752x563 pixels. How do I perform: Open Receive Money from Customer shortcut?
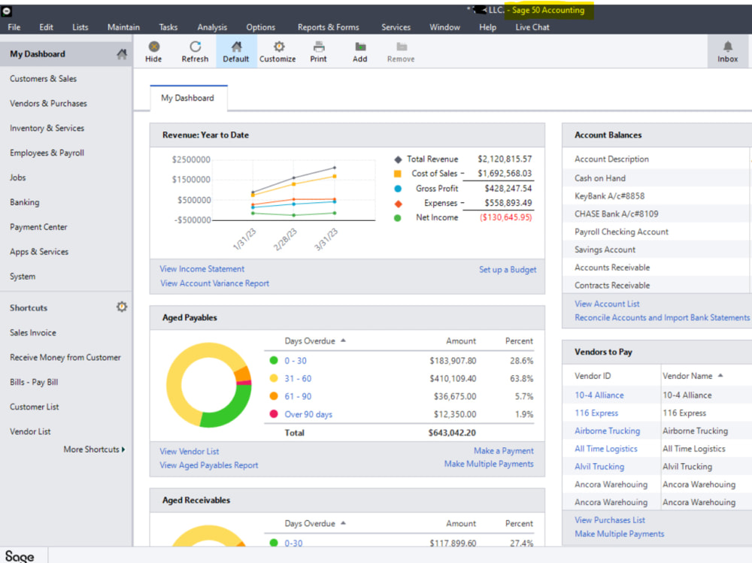click(x=65, y=357)
